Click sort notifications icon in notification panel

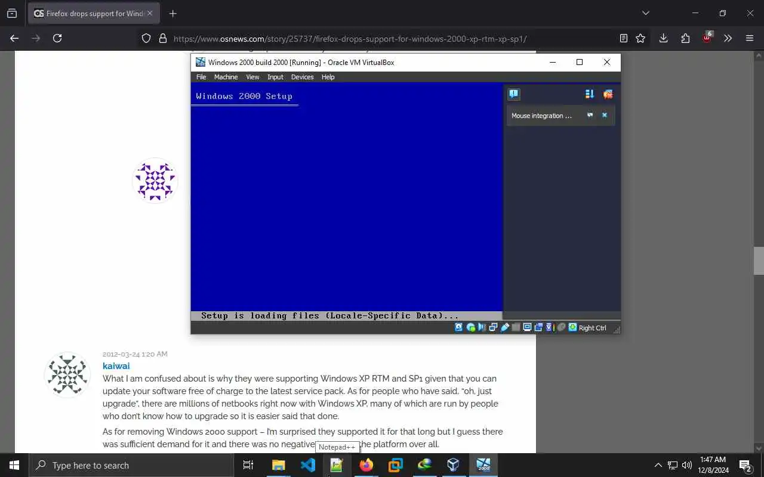(590, 94)
